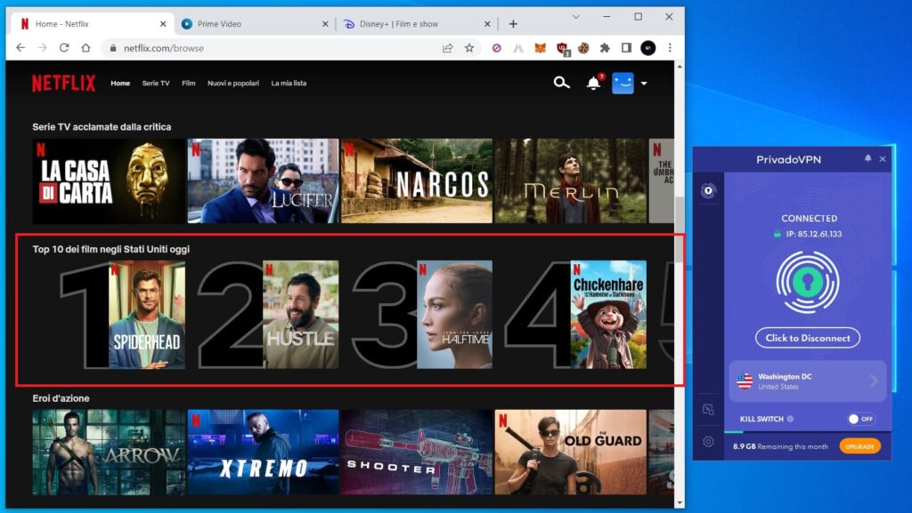Open The Old Guard thumbnail
The height and width of the screenshot is (513, 912).
tap(571, 452)
